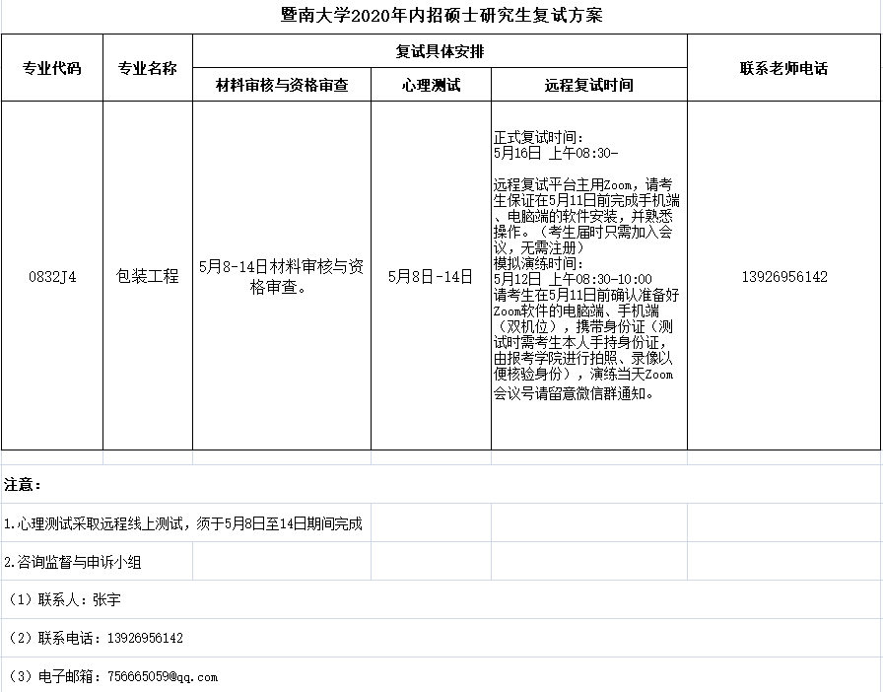Screen dimensions: 883x692
Task: Select the 5月8-14日材料审核与资格审查 cell
Action: (x=281, y=276)
